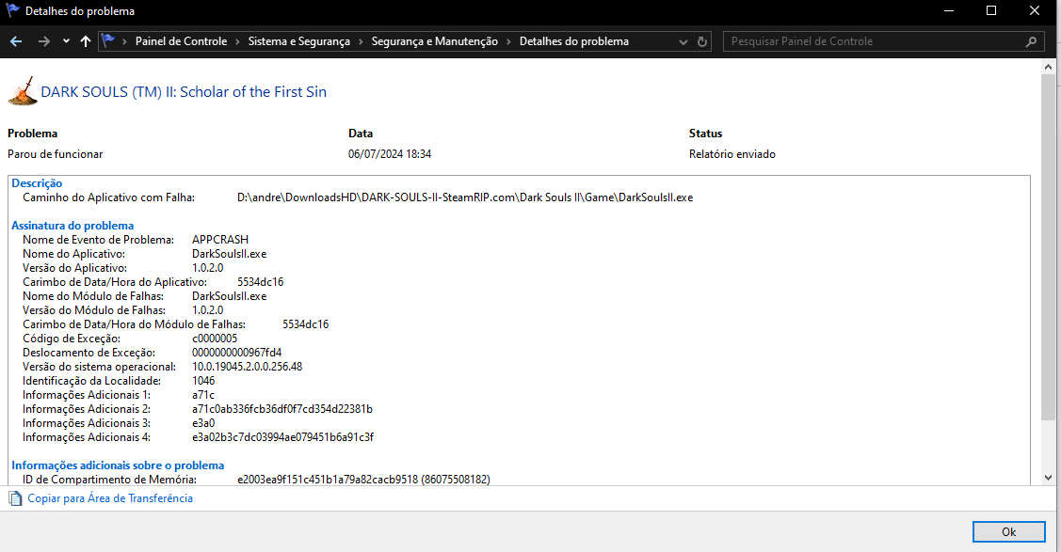Click scrollbar up arrow
1061x552 pixels.
click(1048, 67)
